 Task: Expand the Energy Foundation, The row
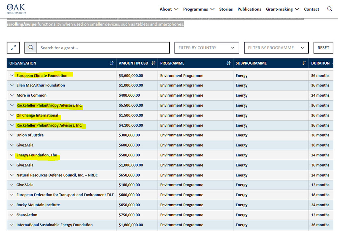12,155
